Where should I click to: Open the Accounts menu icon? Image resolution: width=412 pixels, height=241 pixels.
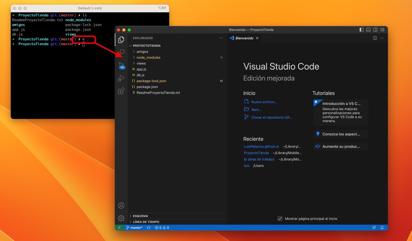click(x=121, y=205)
